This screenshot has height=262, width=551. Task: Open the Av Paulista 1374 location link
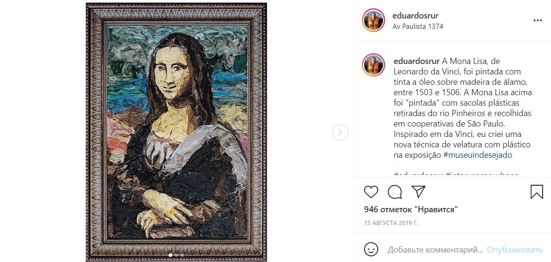pos(418,27)
